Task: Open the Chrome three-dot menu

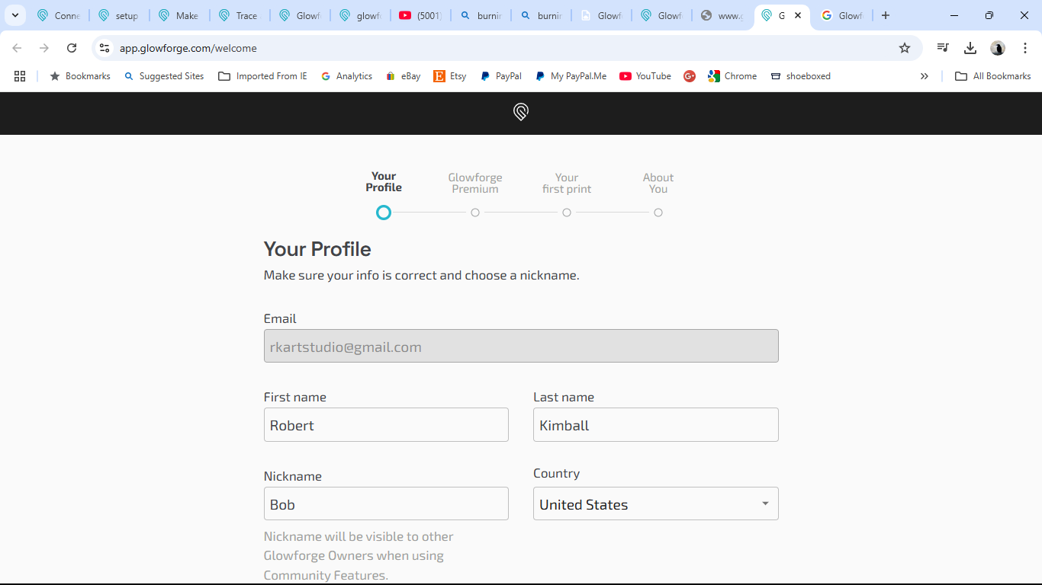Action: coord(1025,48)
